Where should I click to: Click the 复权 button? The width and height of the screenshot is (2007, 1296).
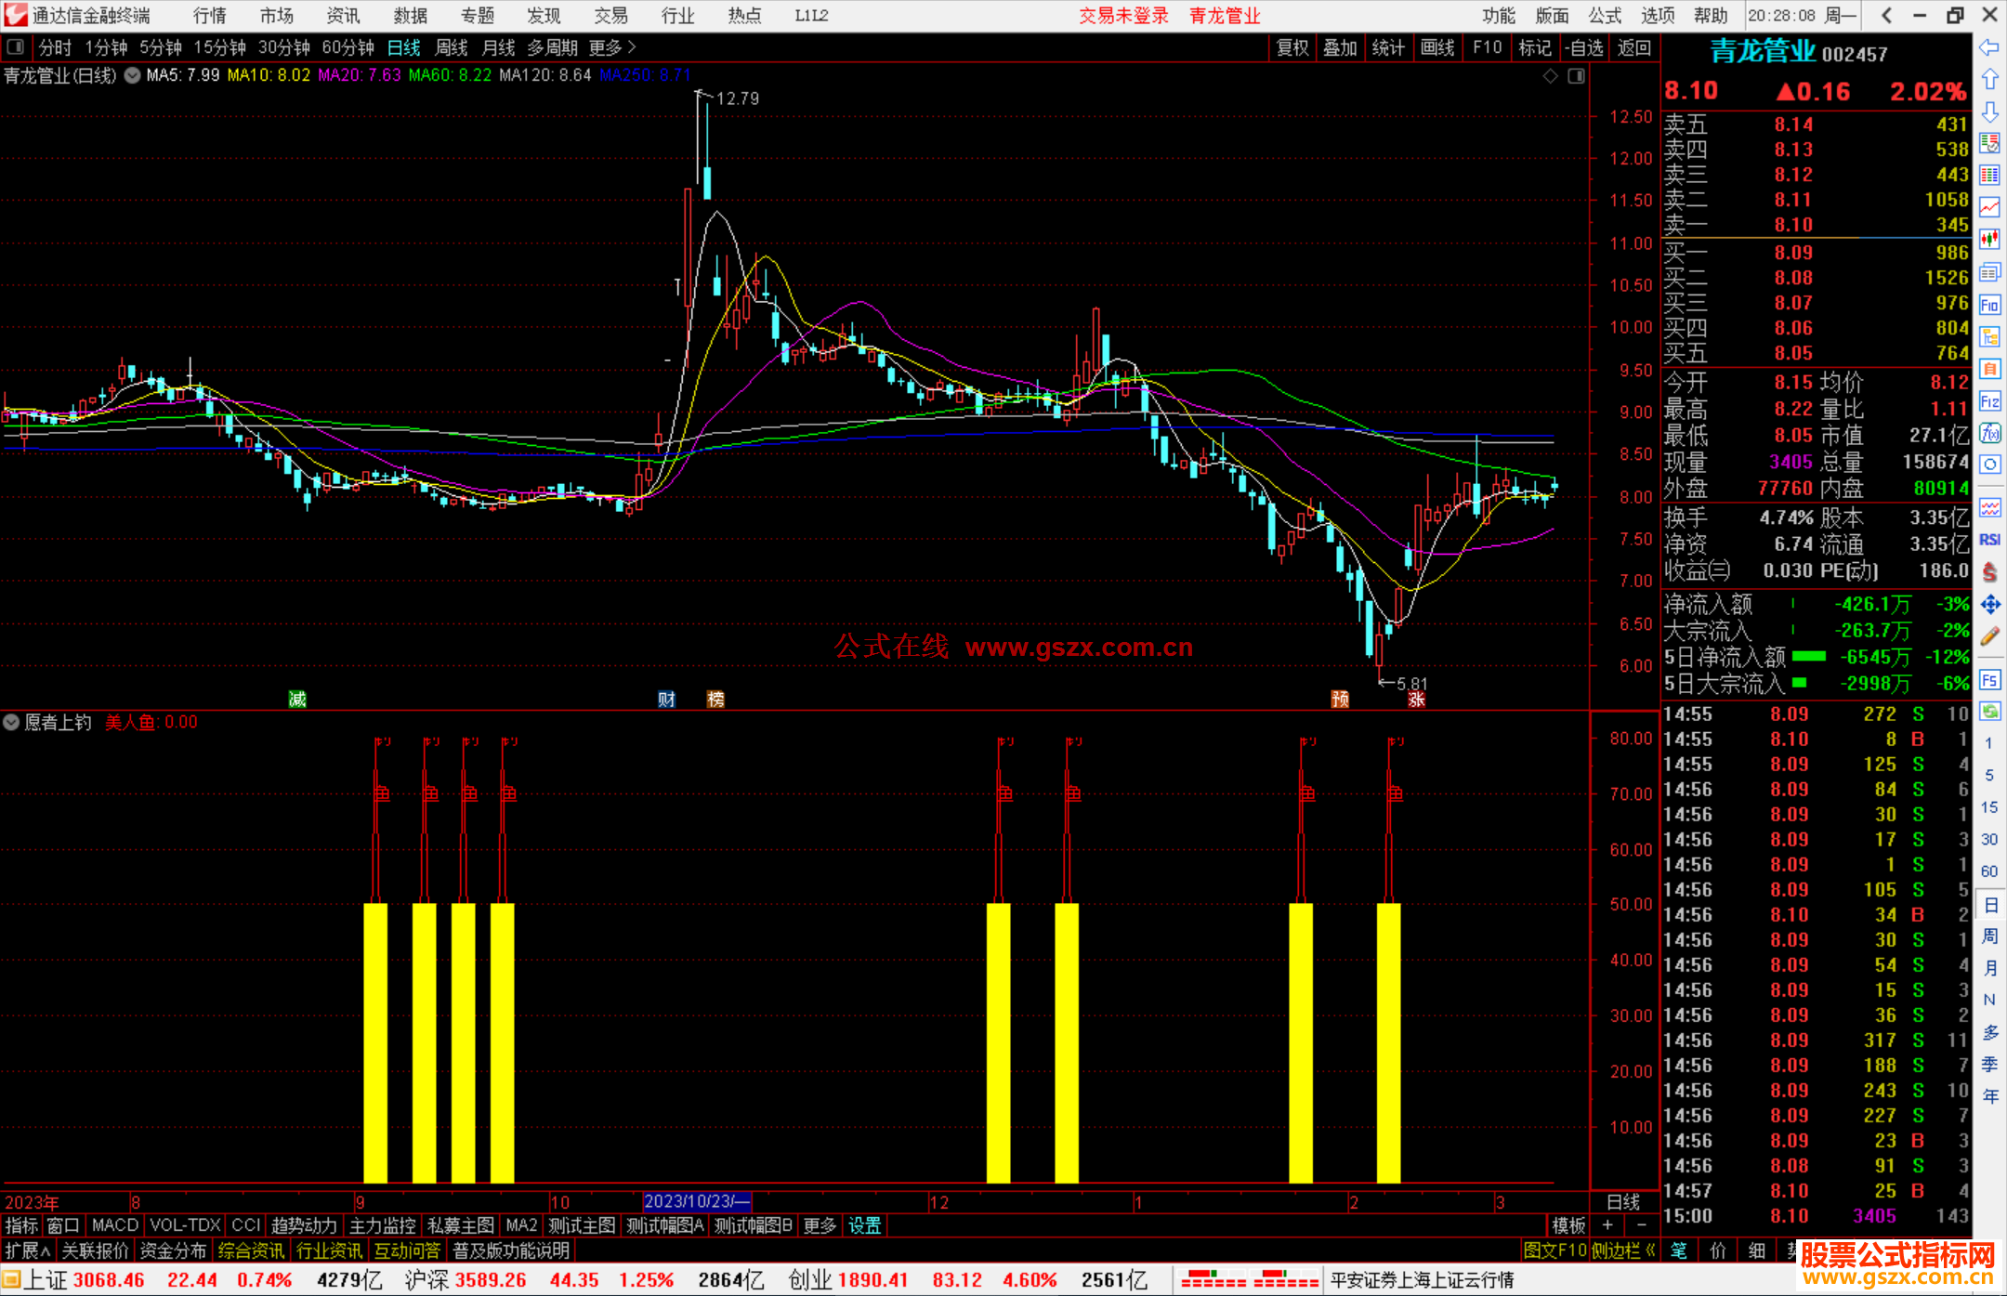coord(1292,46)
